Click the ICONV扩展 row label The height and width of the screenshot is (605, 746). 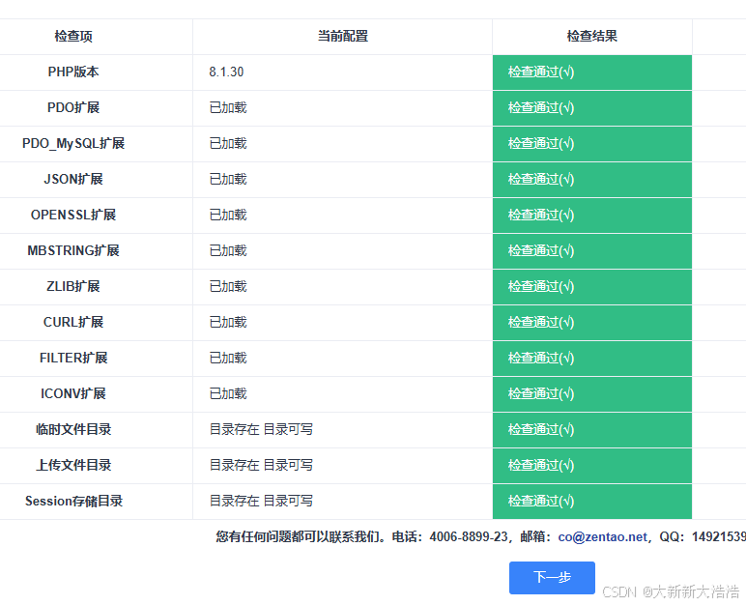(x=73, y=393)
